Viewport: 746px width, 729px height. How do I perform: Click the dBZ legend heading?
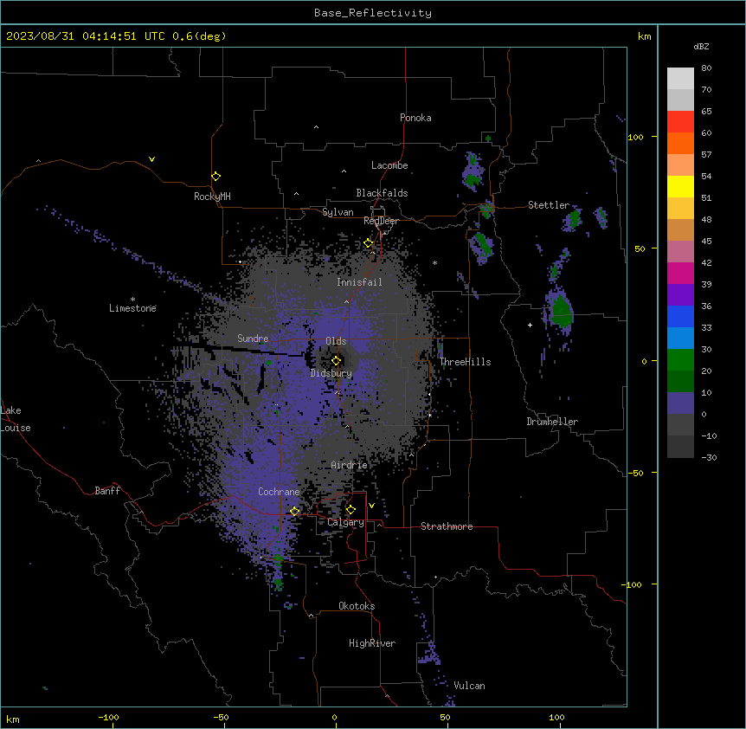point(701,46)
